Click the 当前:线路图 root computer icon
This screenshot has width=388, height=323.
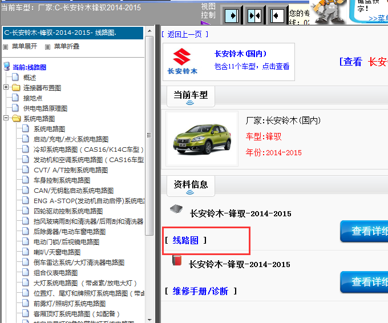point(7,67)
